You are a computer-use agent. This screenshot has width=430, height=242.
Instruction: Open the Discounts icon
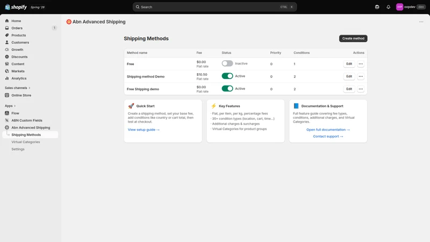tap(7, 57)
